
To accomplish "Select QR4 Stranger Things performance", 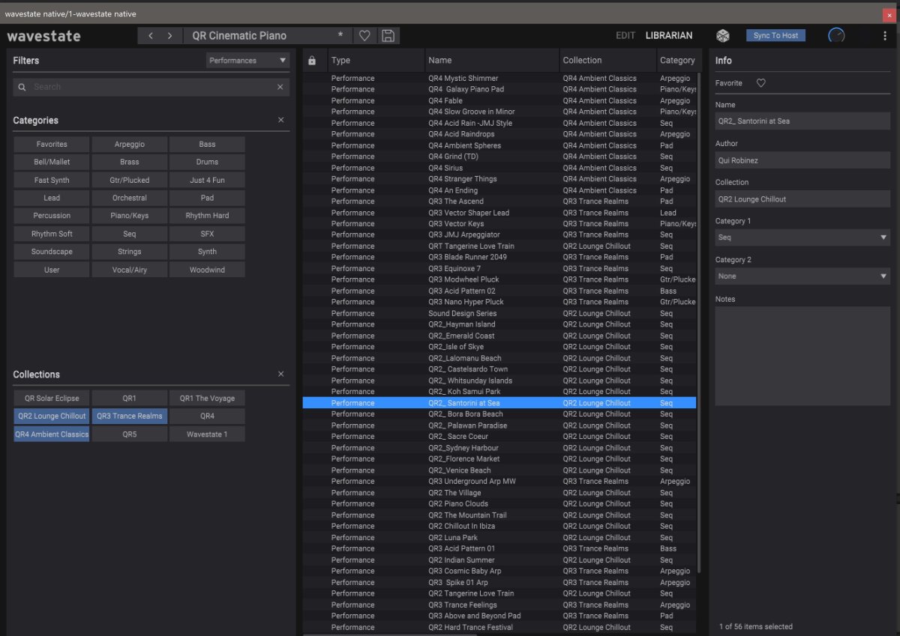I will point(499,179).
